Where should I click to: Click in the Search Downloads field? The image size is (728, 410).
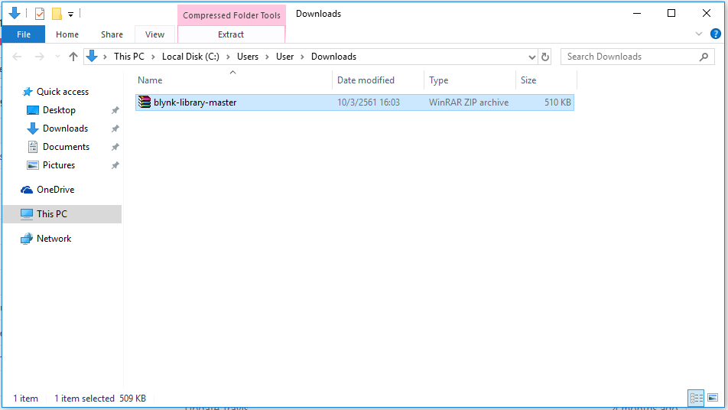click(x=630, y=57)
